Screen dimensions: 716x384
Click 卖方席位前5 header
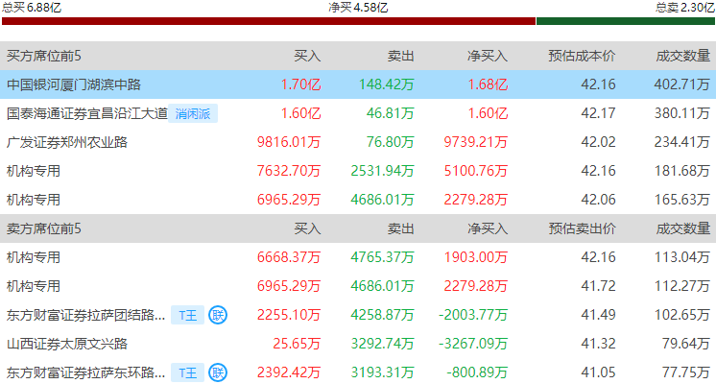pos(44,228)
